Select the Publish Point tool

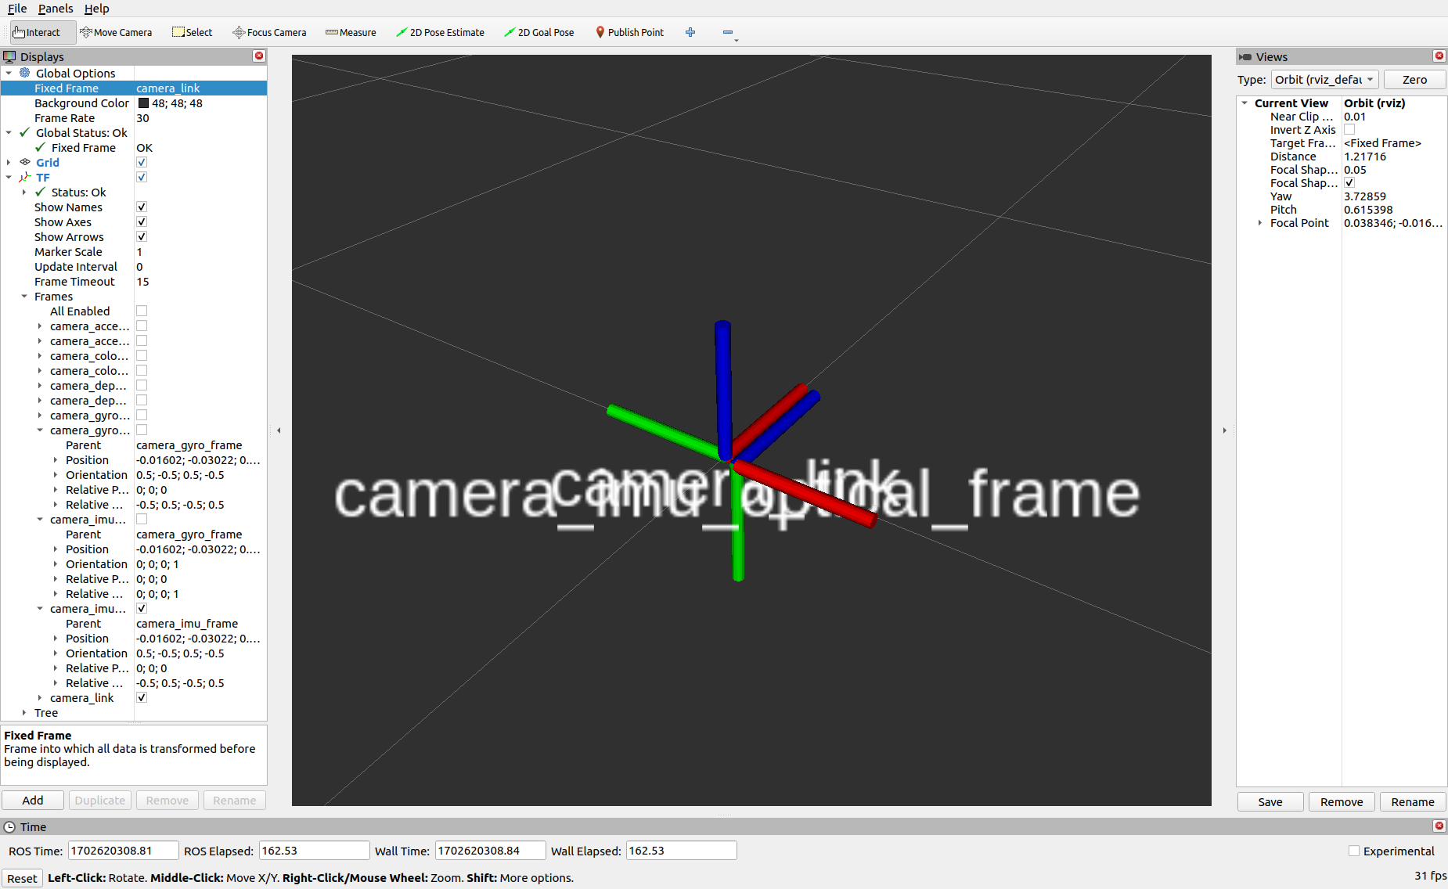pos(629,32)
